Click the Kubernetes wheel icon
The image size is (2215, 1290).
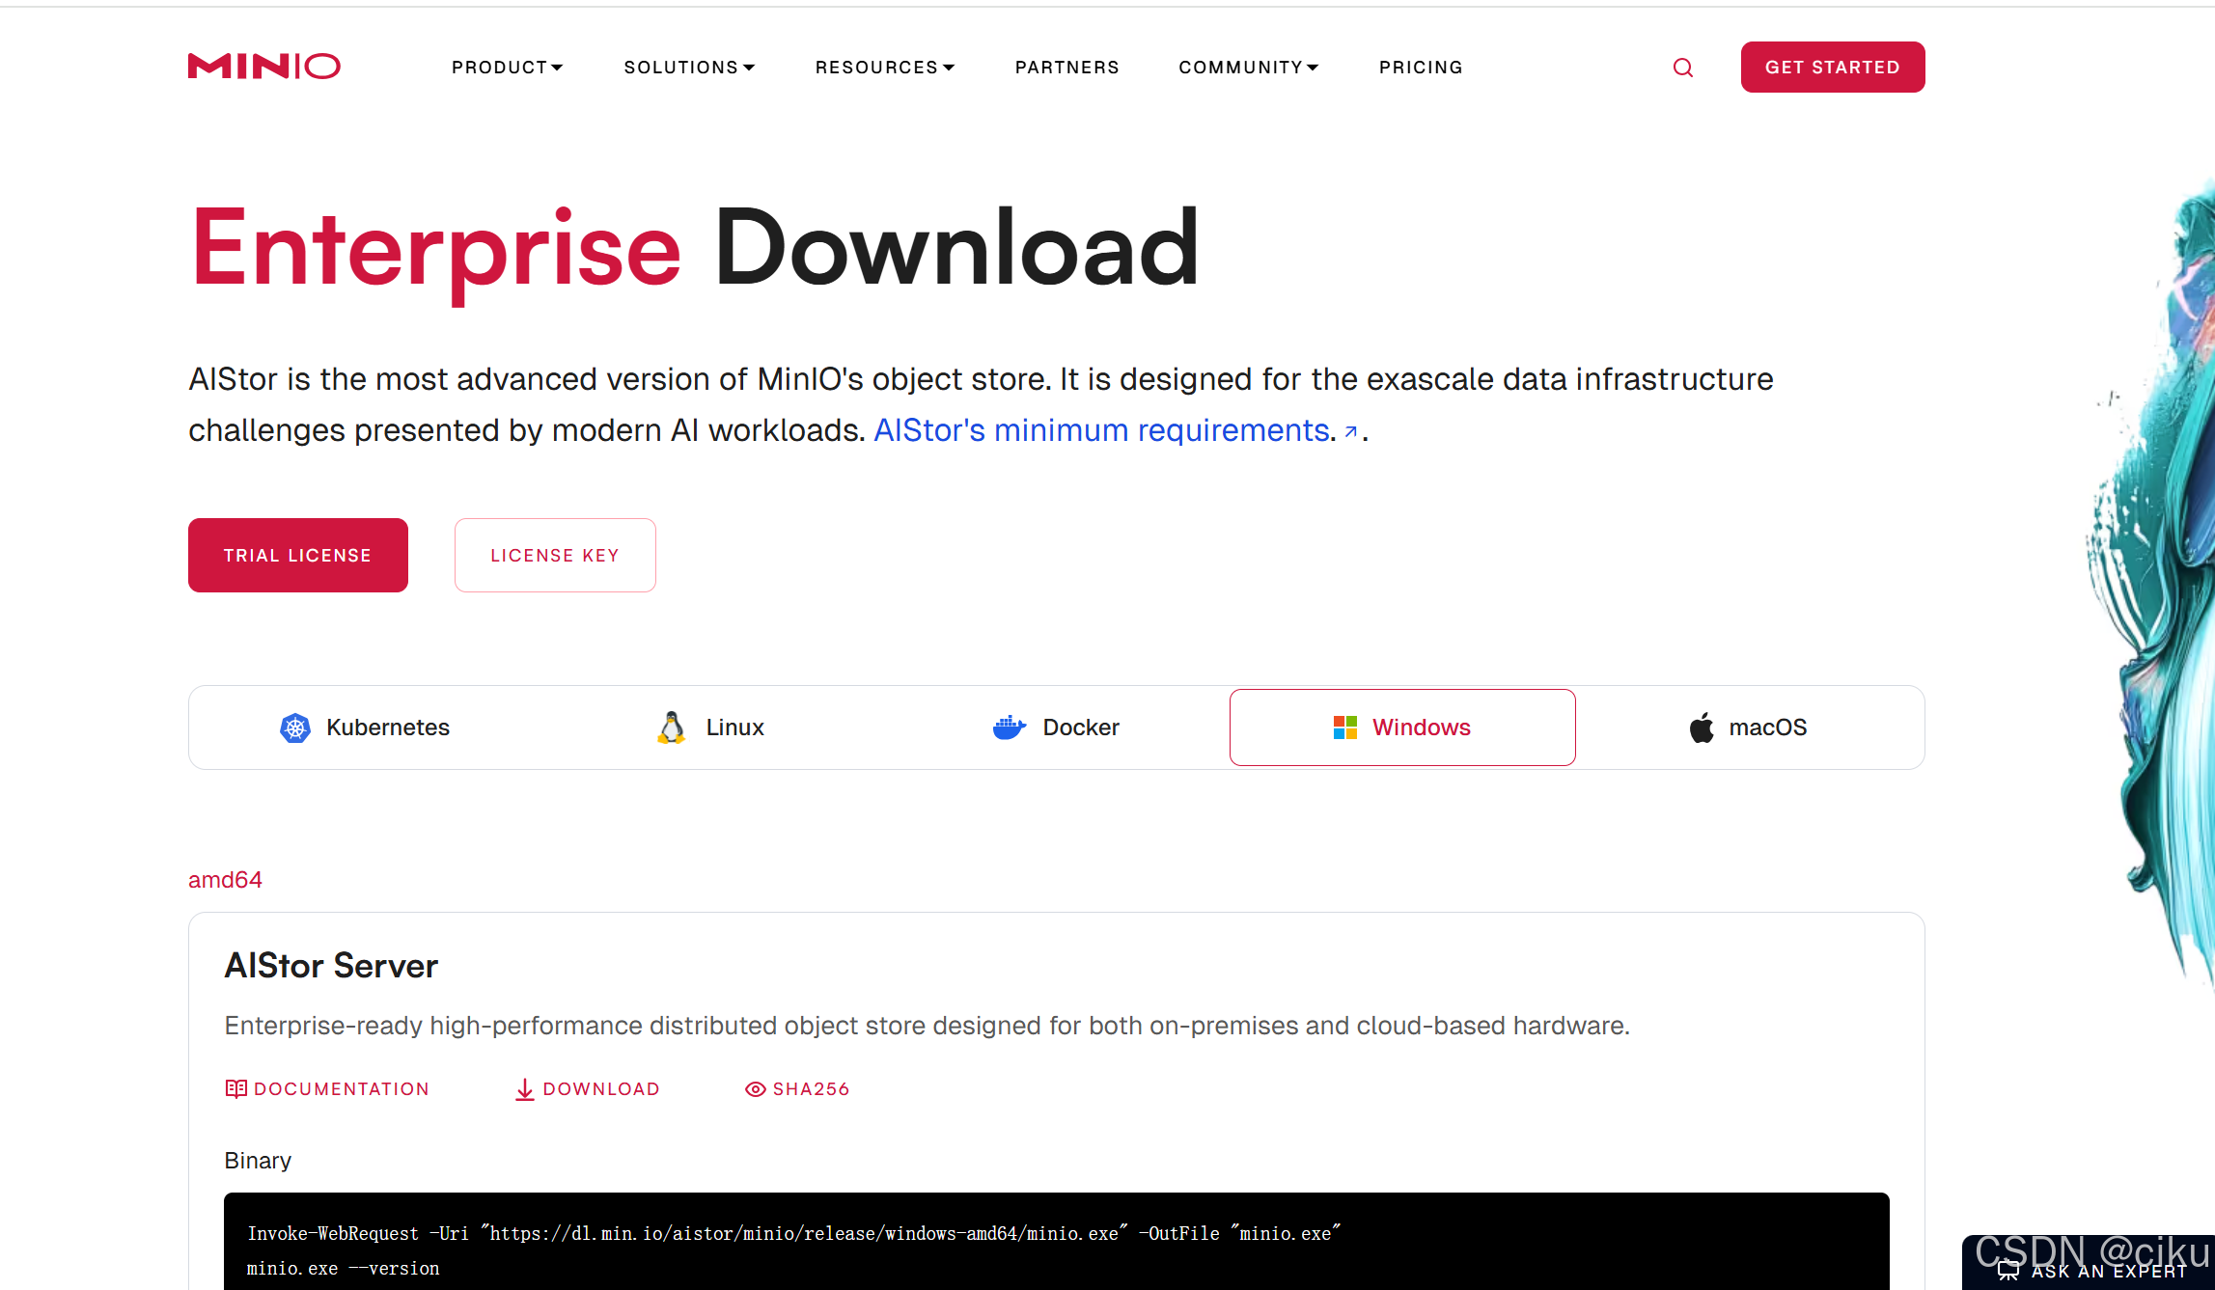295,727
